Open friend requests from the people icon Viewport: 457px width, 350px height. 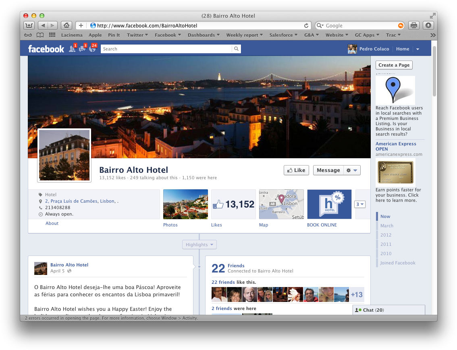pyautogui.click(x=73, y=48)
